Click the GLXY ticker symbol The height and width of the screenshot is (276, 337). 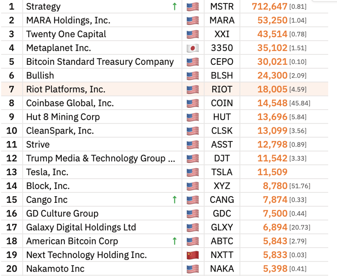pos(222,227)
